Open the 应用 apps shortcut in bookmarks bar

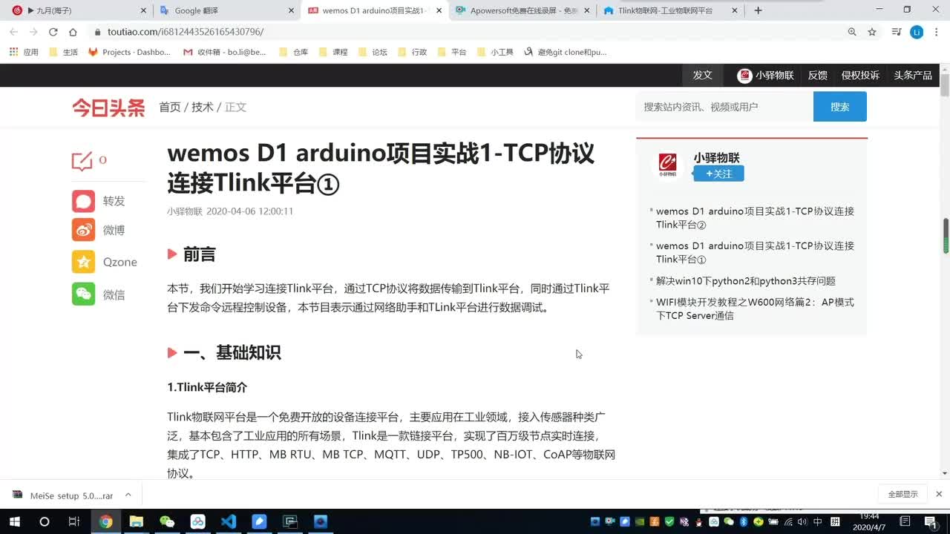pyautogui.click(x=23, y=52)
